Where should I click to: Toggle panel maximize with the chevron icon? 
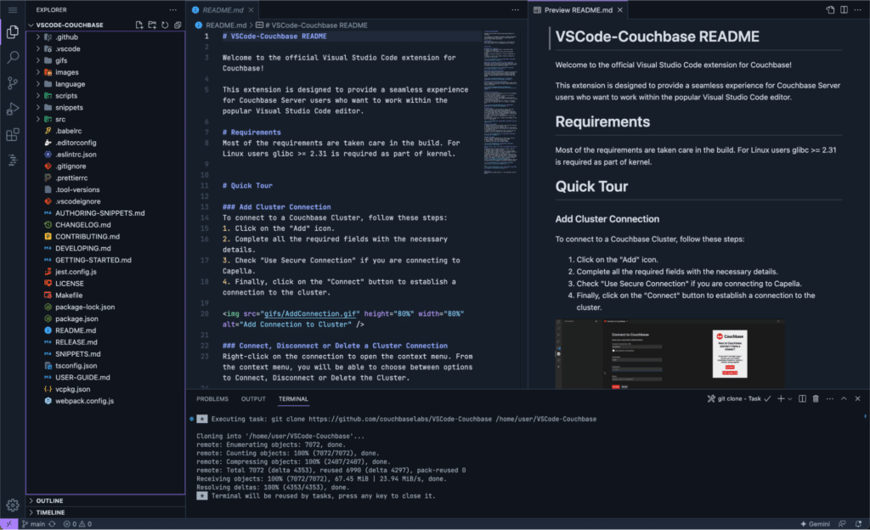coord(845,397)
